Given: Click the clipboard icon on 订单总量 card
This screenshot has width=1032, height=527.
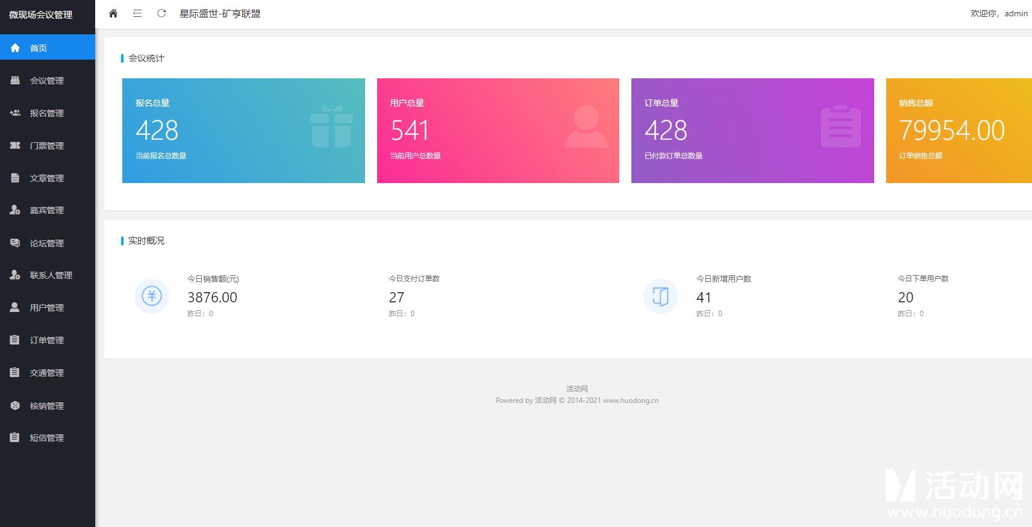Looking at the screenshot, I should pyautogui.click(x=840, y=126).
